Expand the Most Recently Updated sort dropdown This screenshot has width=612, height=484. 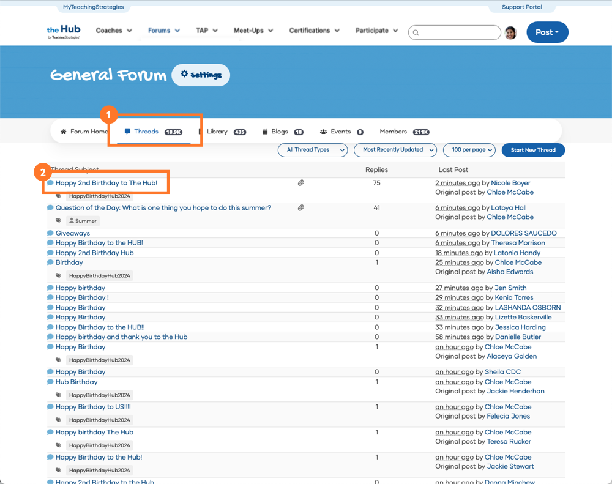pos(395,150)
